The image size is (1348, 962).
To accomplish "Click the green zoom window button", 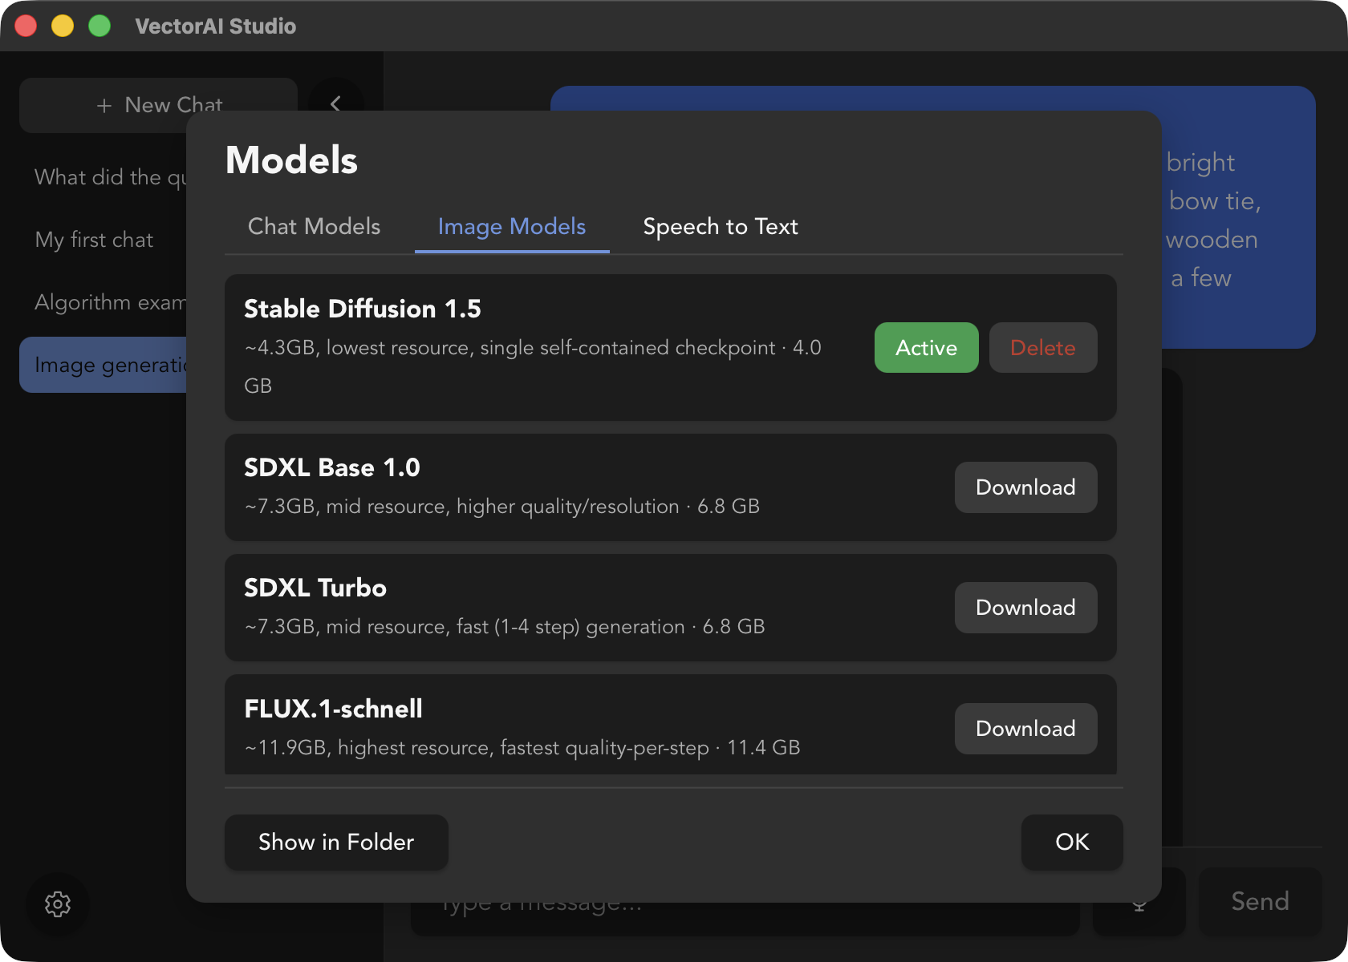I will pyautogui.click(x=99, y=26).
